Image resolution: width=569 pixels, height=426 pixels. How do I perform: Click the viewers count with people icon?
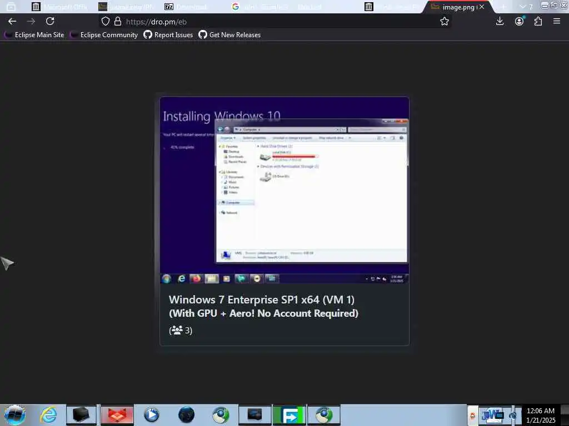(x=181, y=331)
